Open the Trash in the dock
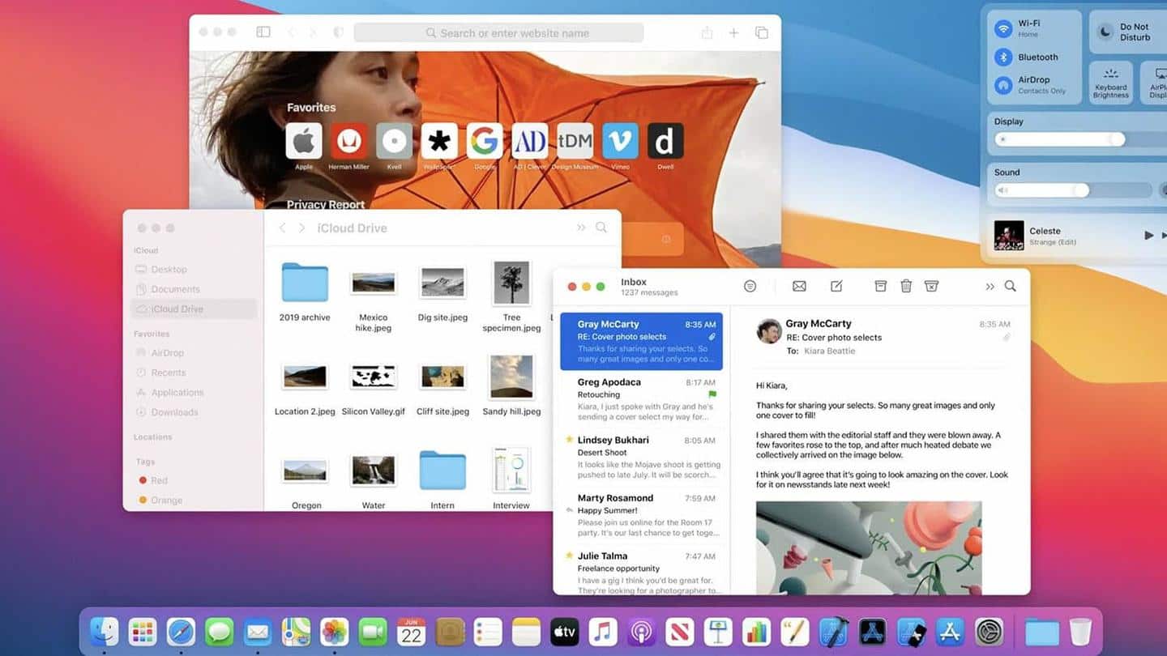The width and height of the screenshot is (1167, 656). point(1080,632)
